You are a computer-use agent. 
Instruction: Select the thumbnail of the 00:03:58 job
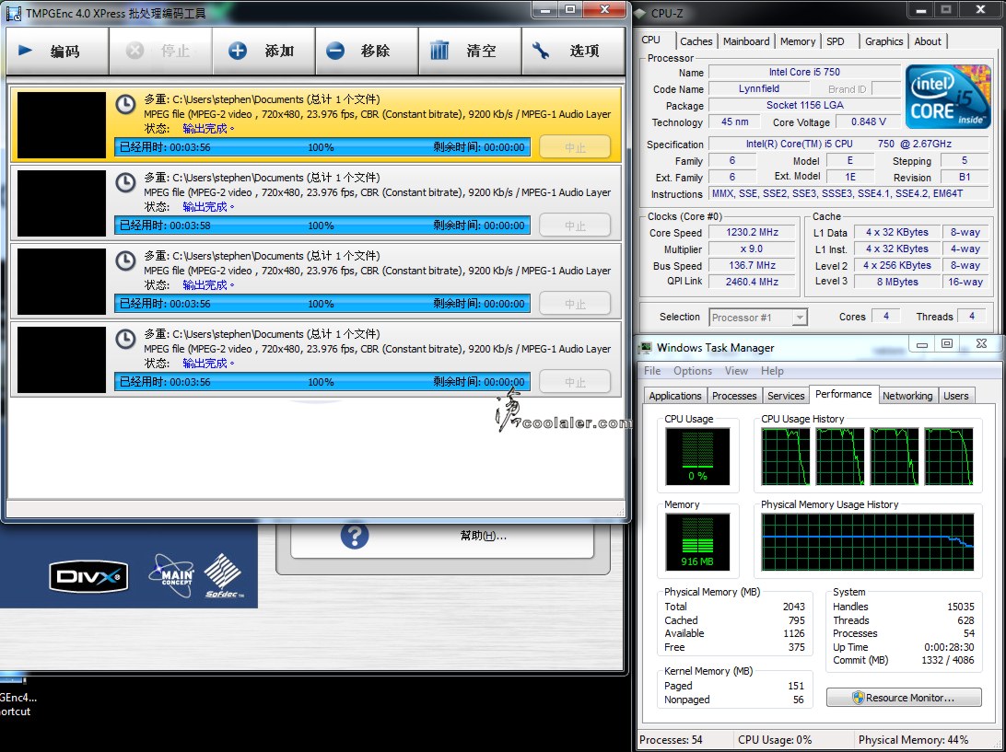pyautogui.click(x=62, y=203)
